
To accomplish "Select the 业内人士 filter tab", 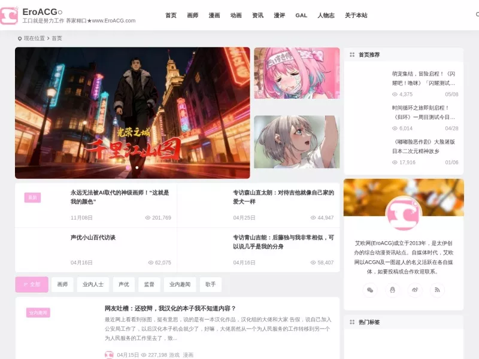I will tap(93, 285).
